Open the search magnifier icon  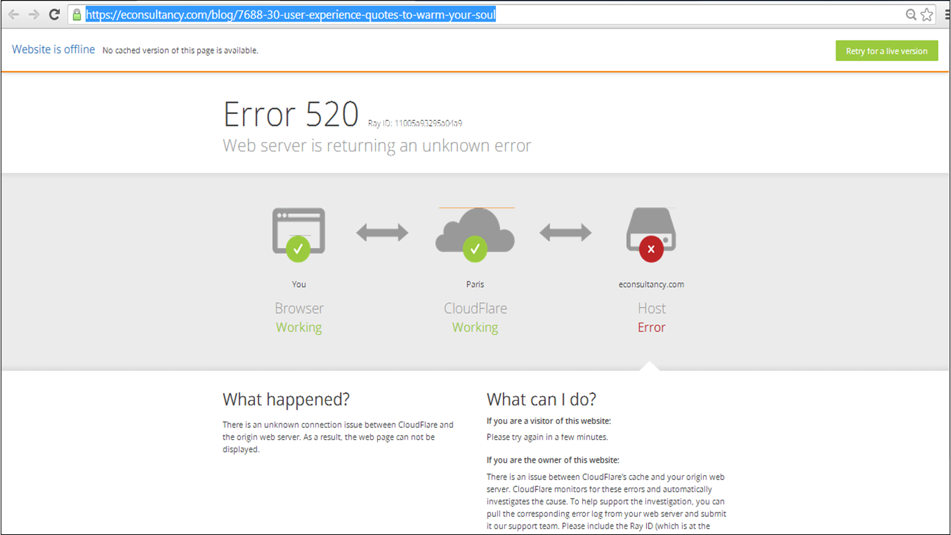[x=911, y=14]
